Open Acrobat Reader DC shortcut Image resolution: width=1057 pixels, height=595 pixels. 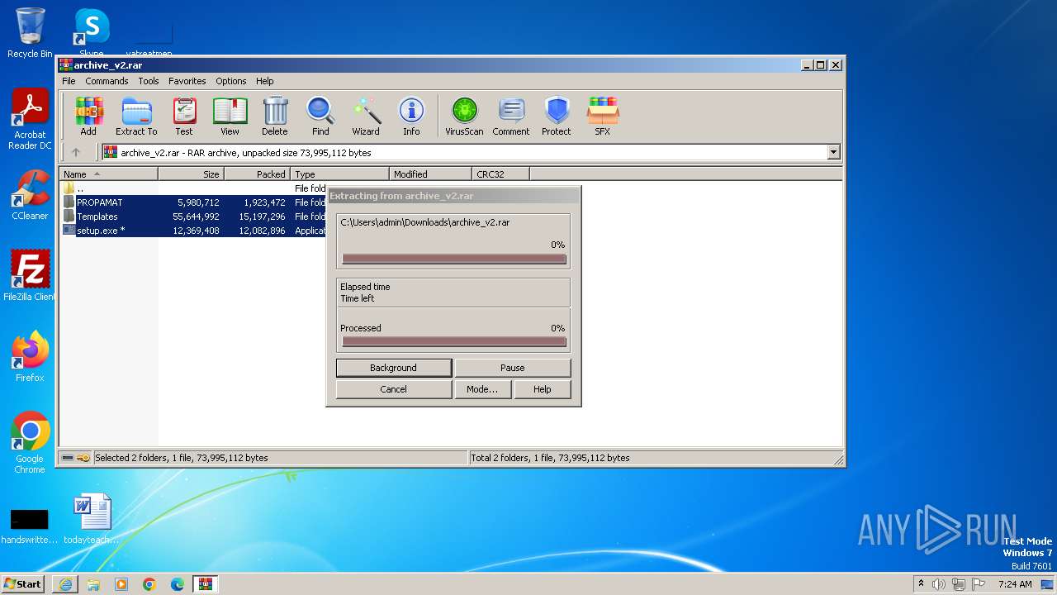30,119
